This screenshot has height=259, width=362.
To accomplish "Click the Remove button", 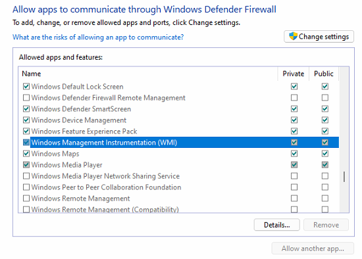I will [326, 225].
